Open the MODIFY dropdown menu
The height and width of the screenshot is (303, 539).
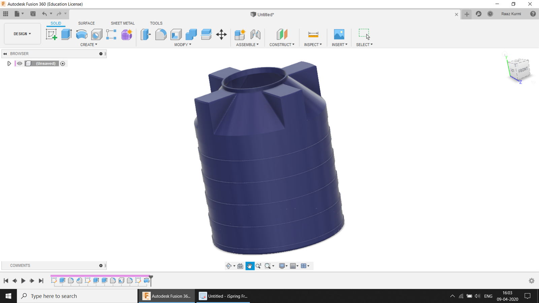183,44
